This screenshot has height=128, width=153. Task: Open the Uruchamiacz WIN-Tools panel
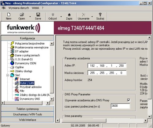pos(28,114)
